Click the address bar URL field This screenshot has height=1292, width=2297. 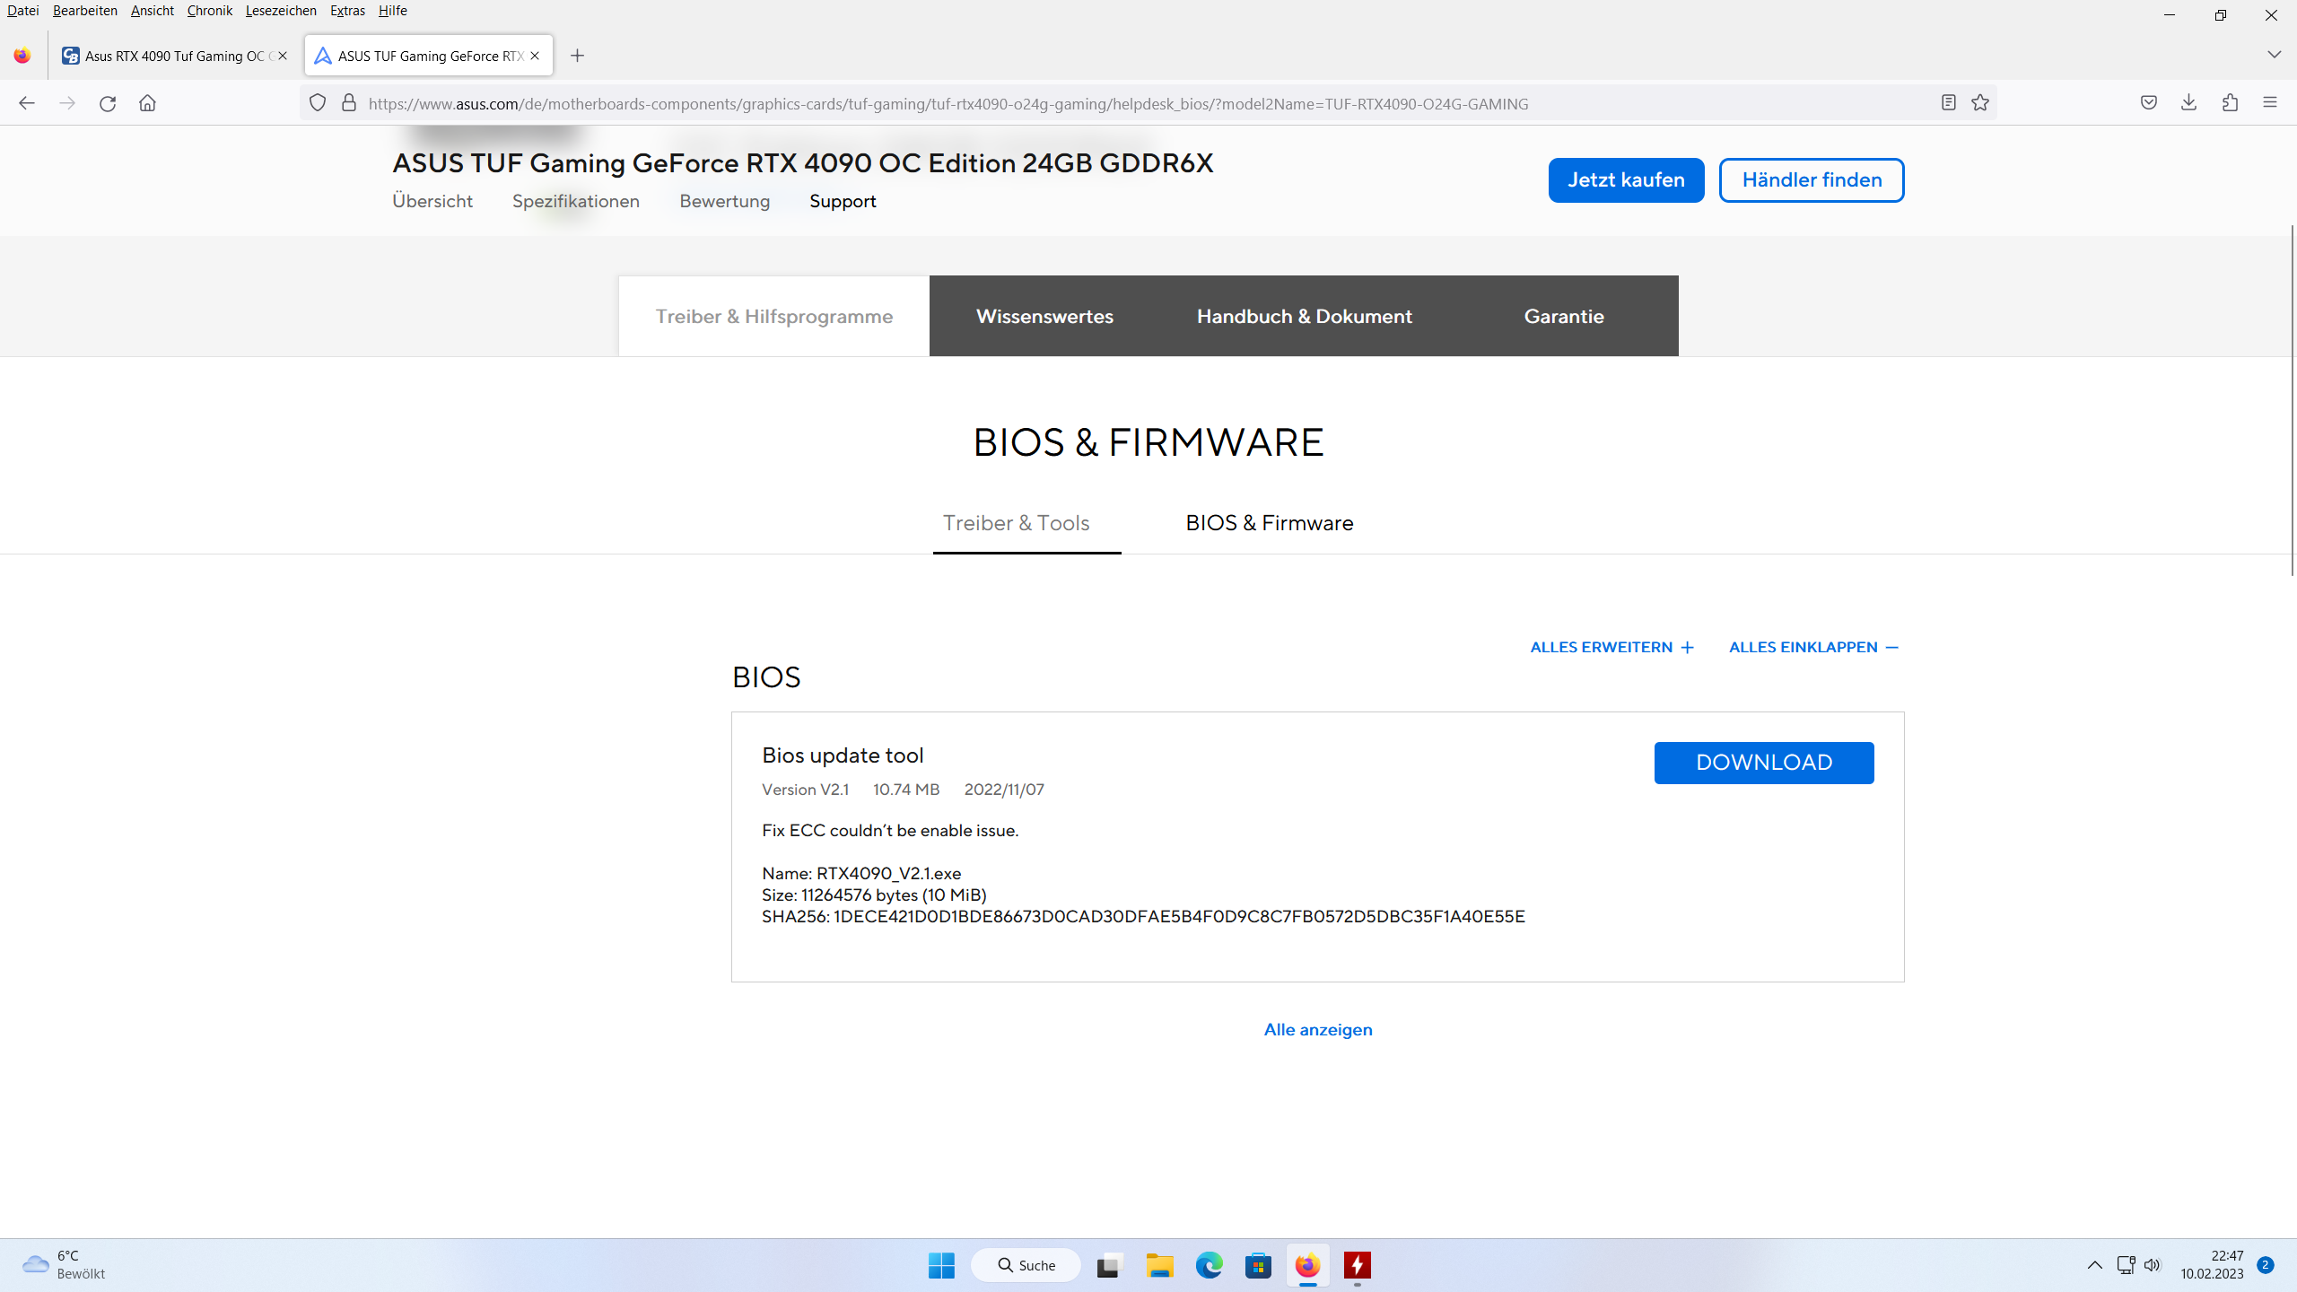[948, 104]
